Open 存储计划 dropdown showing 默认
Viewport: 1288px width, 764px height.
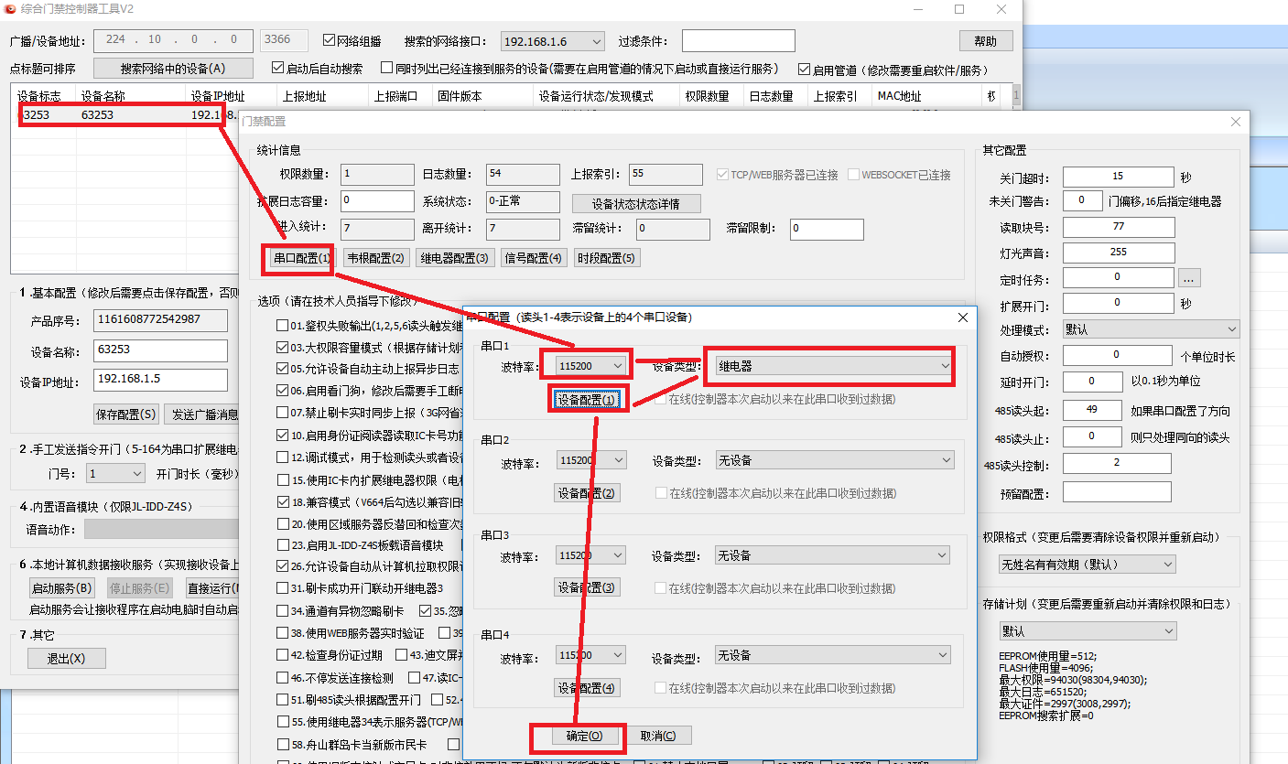1088,631
